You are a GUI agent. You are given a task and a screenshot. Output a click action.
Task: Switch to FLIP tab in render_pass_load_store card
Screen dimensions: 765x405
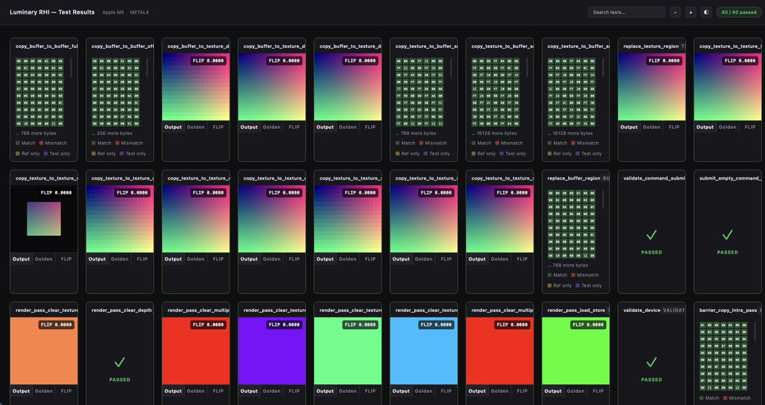click(598, 391)
